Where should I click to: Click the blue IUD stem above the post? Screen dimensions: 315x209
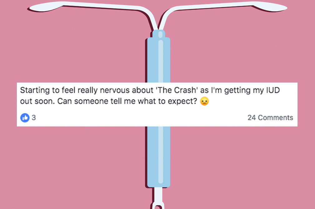pyautogui.click(x=159, y=60)
